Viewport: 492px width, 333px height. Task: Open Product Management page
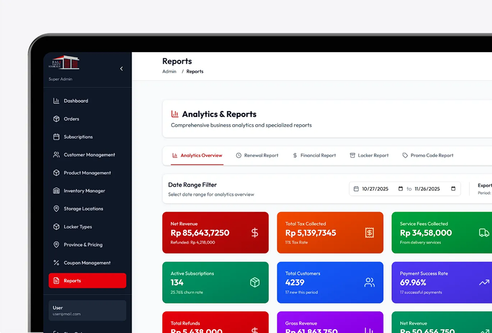pyautogui.click(x=87, y=173)
